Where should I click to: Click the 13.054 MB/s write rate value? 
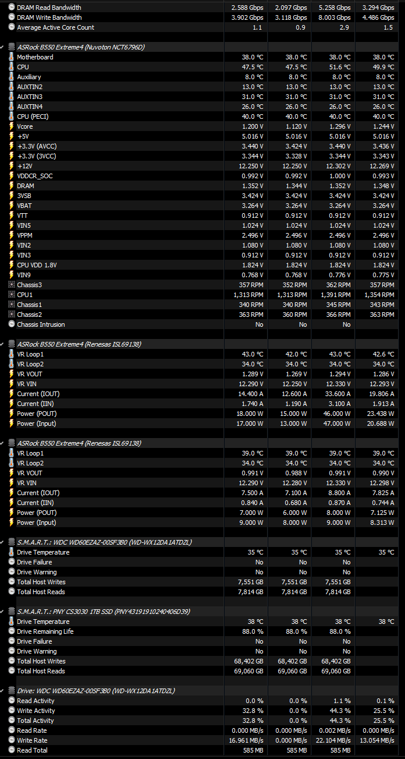coord(376,740)
